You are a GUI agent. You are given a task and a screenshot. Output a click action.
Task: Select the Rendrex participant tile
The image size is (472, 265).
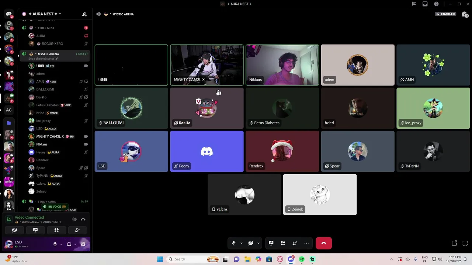click(x=282, y=151)
